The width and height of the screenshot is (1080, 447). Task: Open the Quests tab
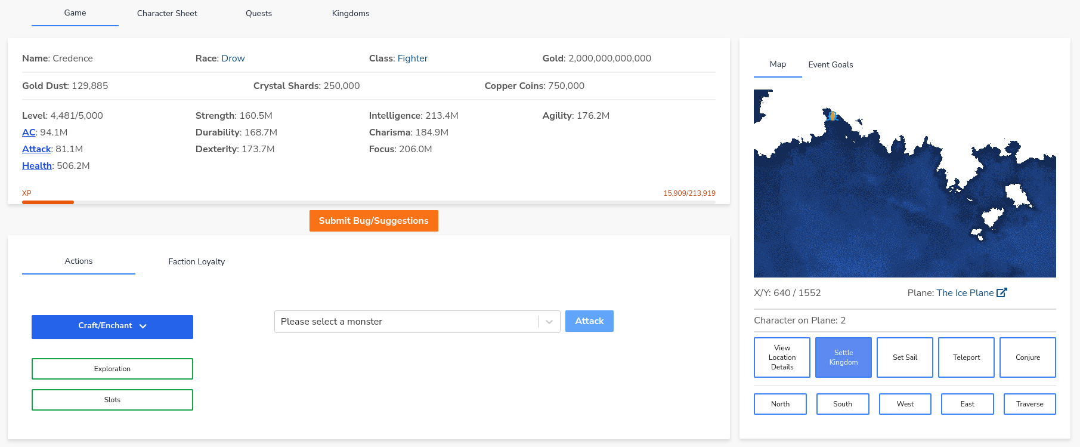pos(259,13)
